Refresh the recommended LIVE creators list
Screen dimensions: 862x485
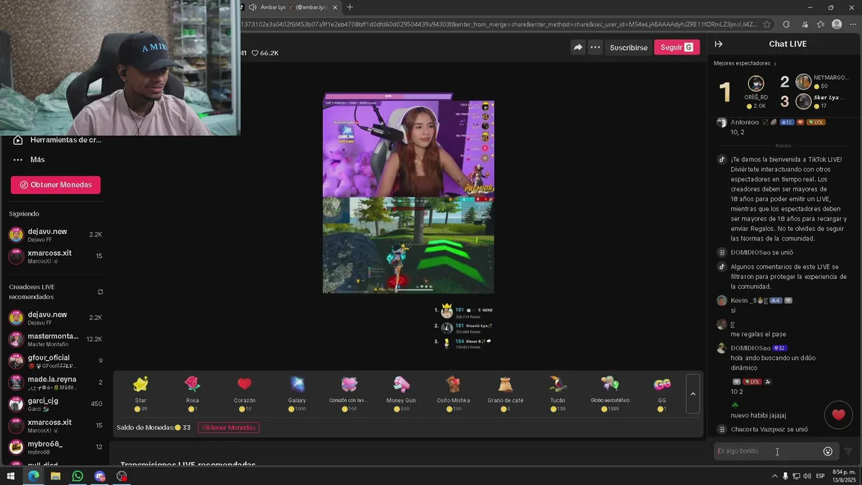click(100, 292)
